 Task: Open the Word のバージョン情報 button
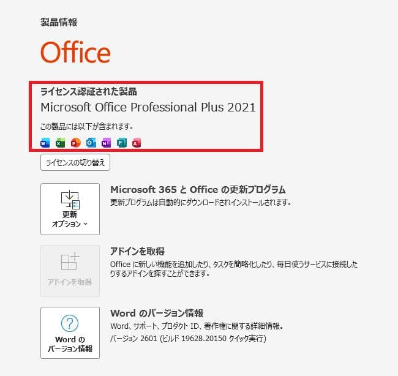point(70,333)
